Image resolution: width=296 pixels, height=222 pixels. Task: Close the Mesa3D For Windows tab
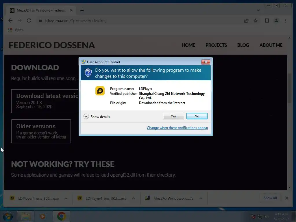(x=71, y=10)
